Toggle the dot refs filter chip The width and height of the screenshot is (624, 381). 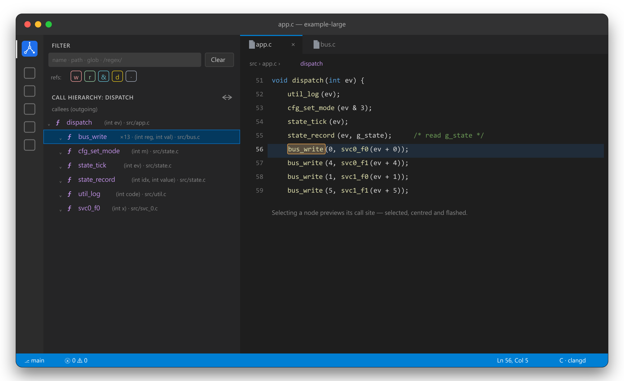point(131,76)
